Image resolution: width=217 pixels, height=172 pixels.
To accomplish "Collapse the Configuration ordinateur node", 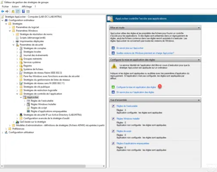I will pos(3,20).
